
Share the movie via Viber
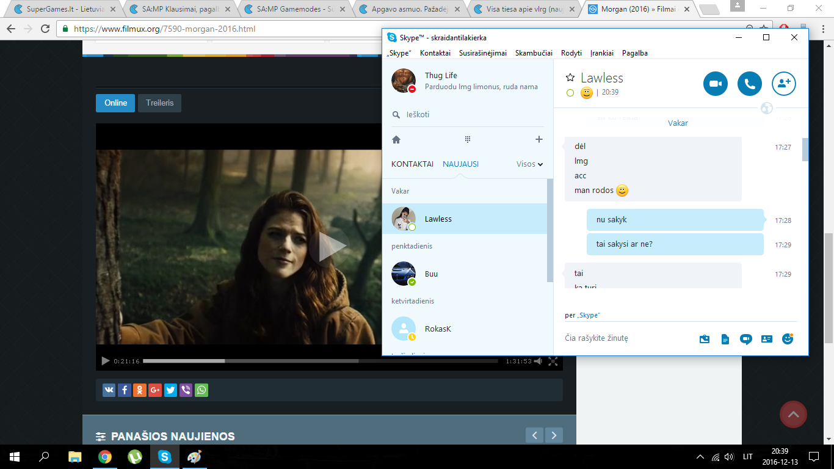pos(186,390)
